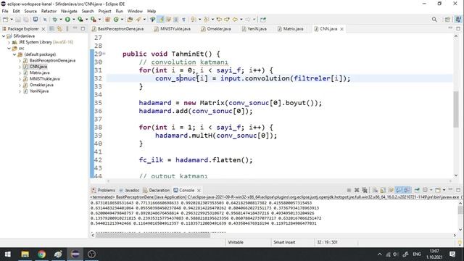Expand BasitPerceptronDene.java tree arrow
The height and width of the screenshot is (261, 464).
point(20,61)
